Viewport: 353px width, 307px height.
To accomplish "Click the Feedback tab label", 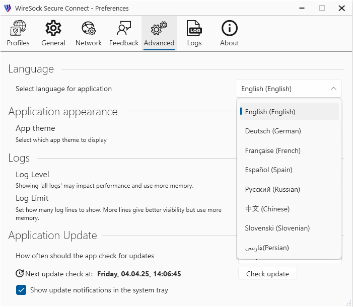I will 124,43.
